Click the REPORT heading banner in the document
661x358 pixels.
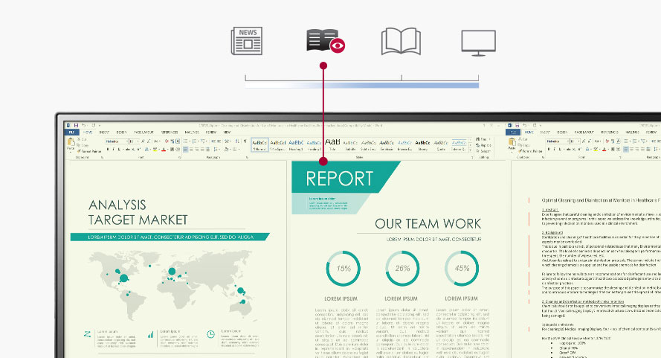click(x=339, y=179)
